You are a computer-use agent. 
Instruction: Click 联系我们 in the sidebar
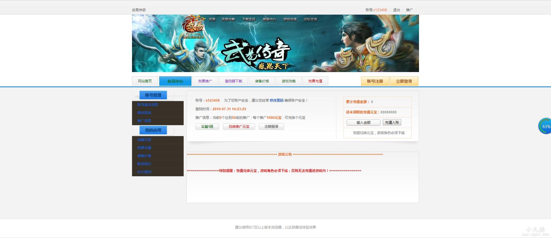click(x=144, y=164)
